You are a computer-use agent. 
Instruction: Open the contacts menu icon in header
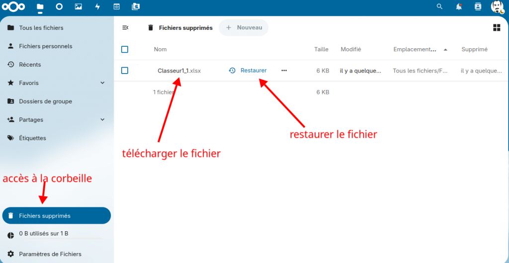point(478,6)
